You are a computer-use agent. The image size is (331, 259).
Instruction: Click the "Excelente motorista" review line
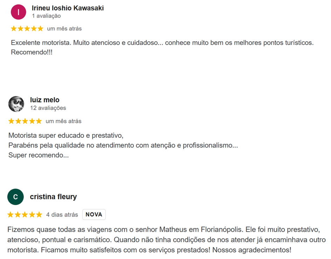(162, 43)
